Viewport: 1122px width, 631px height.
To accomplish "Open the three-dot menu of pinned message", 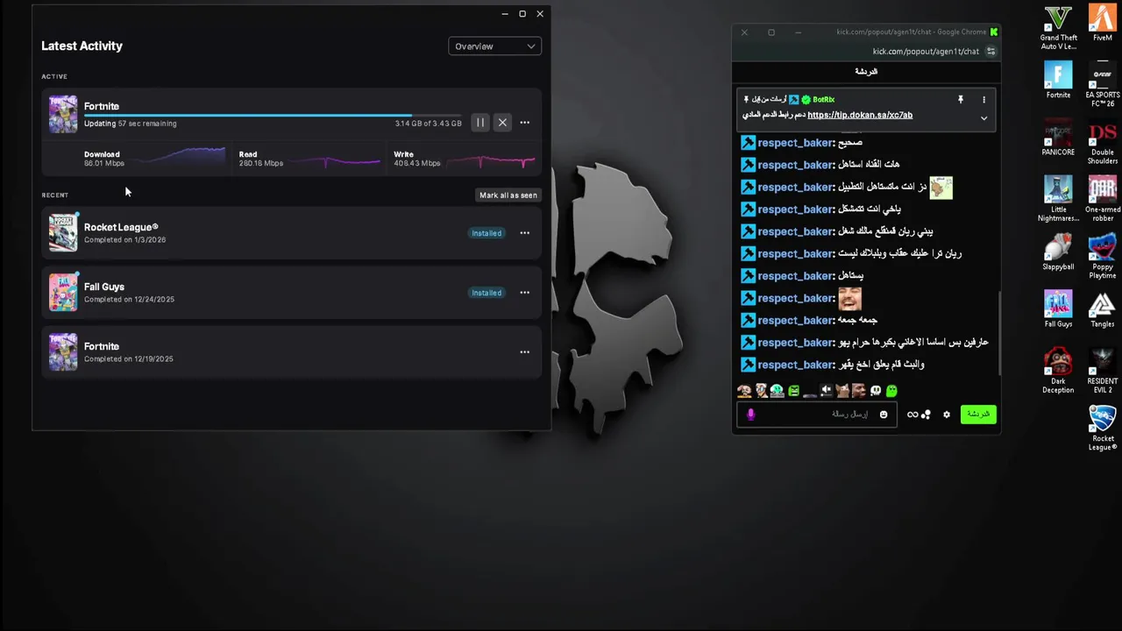I will coord(984,100).
